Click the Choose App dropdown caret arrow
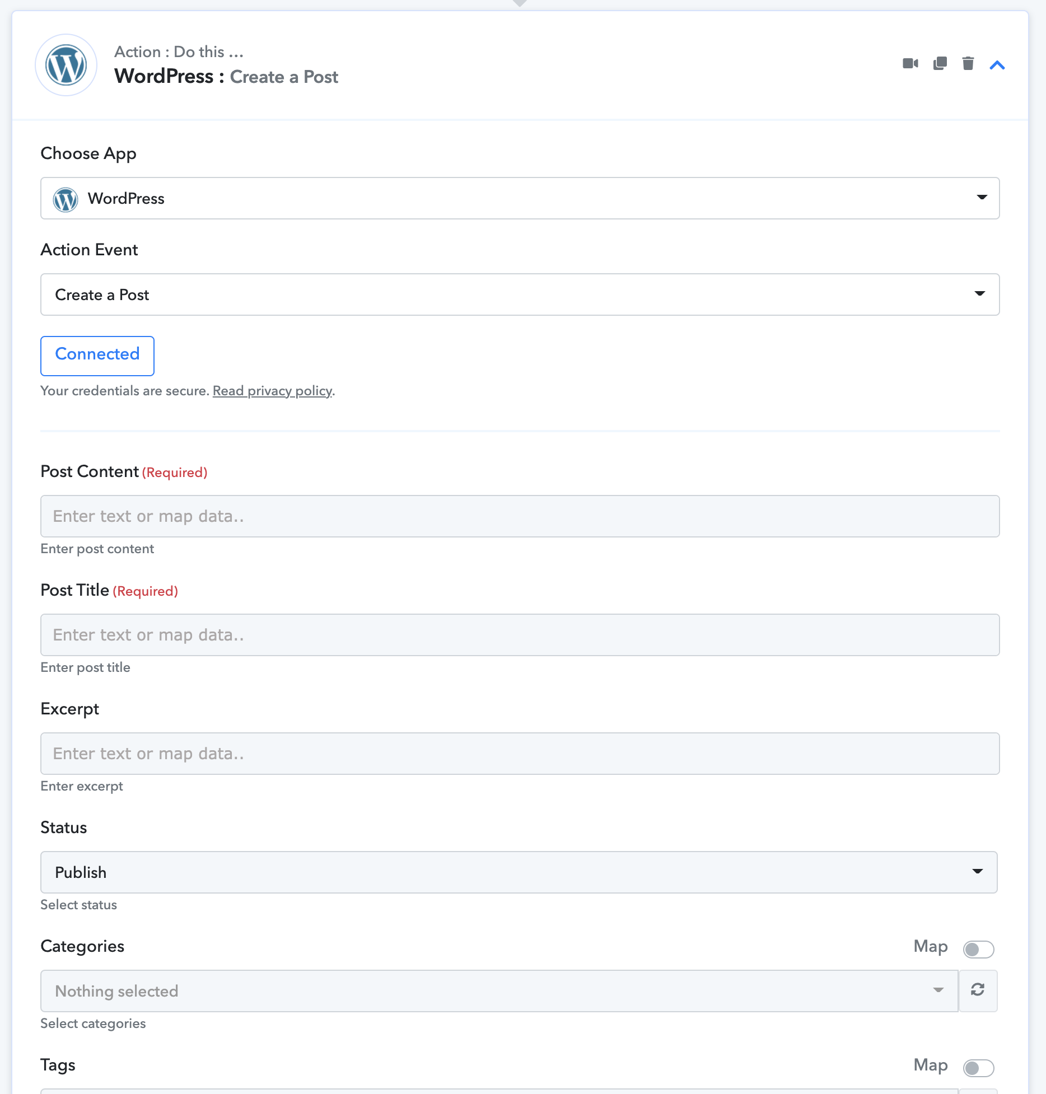 click(x=981, y=197)
